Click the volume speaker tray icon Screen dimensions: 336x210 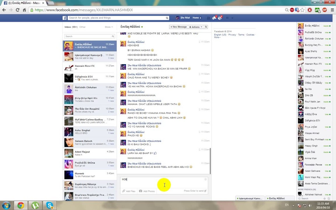(310, 205)
